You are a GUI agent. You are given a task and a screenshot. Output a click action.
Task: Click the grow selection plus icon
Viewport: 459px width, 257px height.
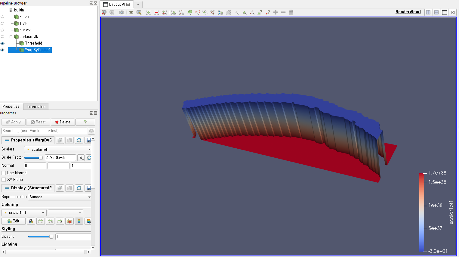(x=276, y=12)
